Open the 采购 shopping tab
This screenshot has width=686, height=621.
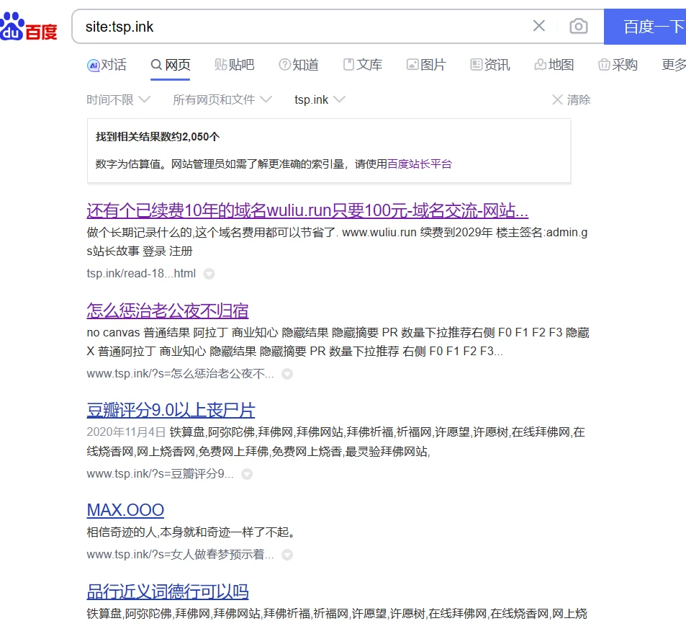pyautogui.click(x=618, y=65)
